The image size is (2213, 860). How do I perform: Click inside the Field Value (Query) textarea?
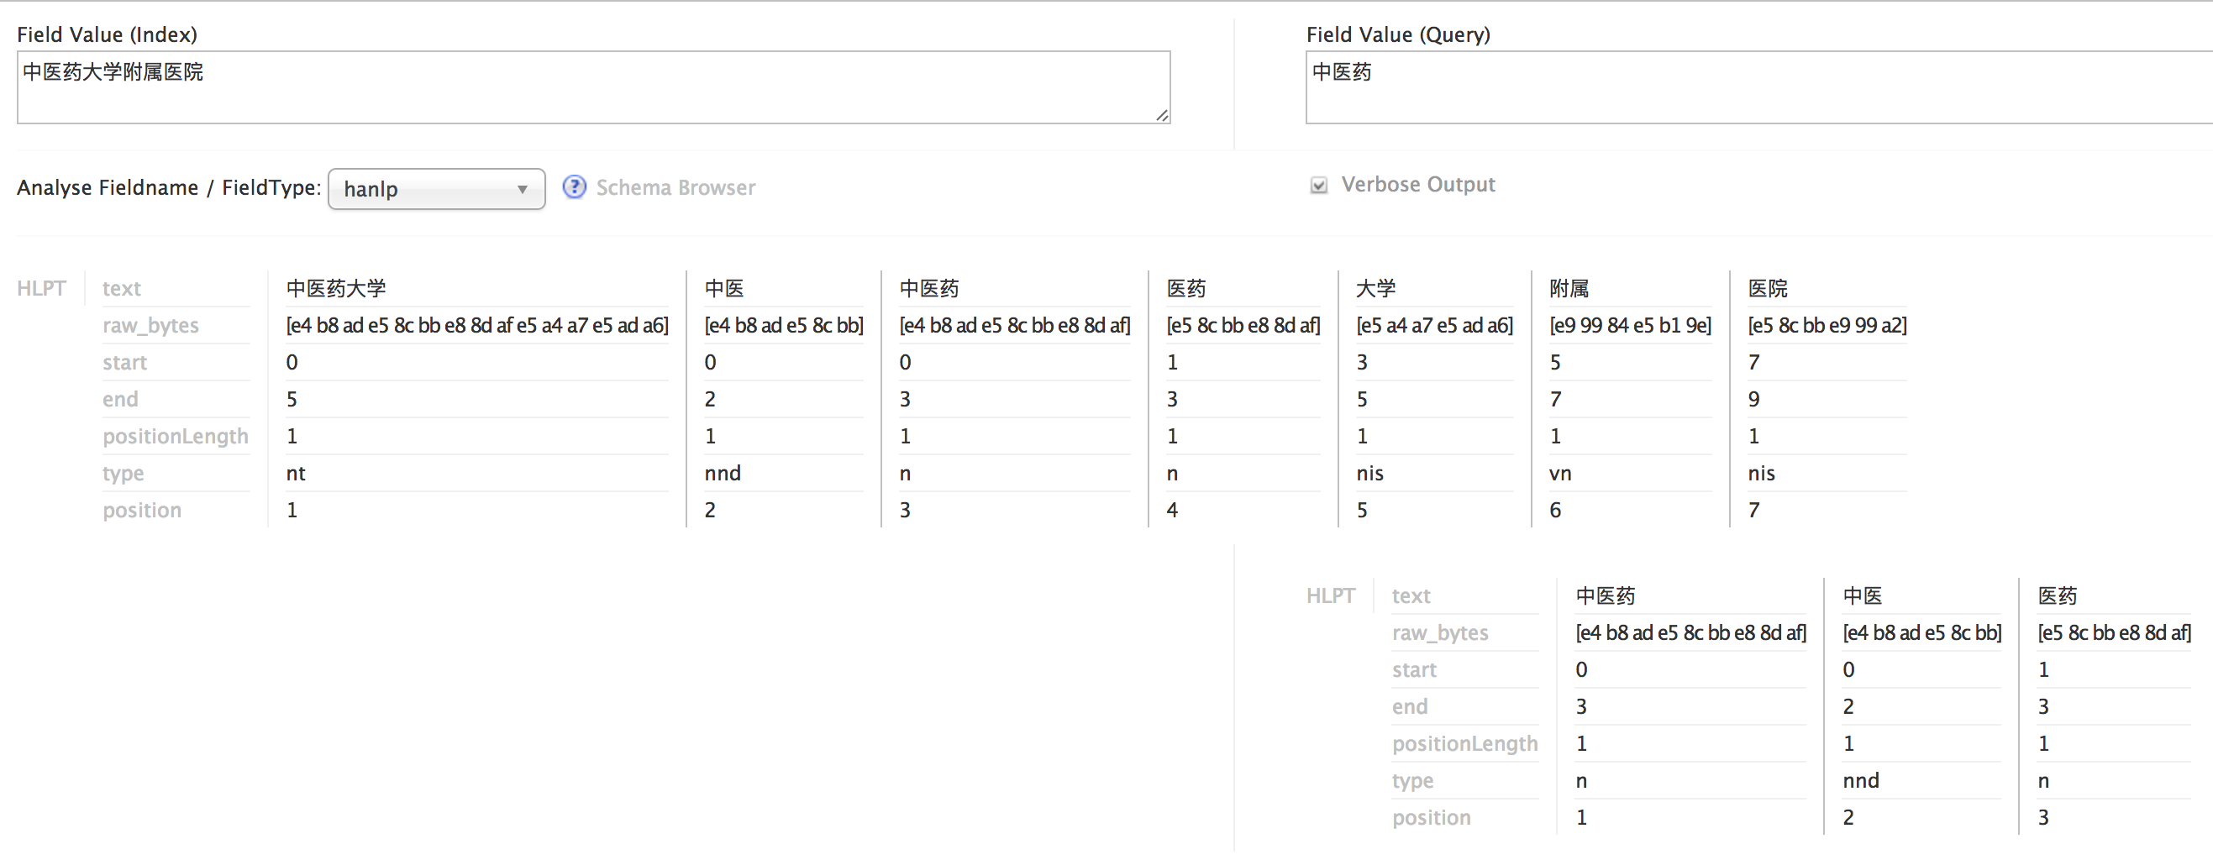(x=1759, y=87)
